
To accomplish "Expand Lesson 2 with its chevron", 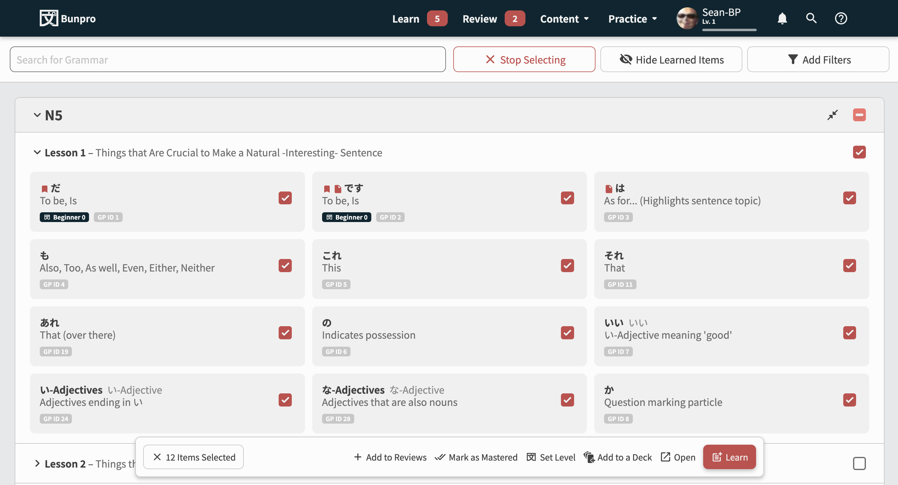I will point(37,463).
